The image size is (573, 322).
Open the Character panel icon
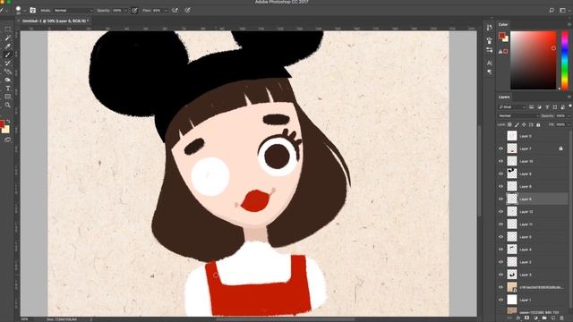click(x=490, y=63)
